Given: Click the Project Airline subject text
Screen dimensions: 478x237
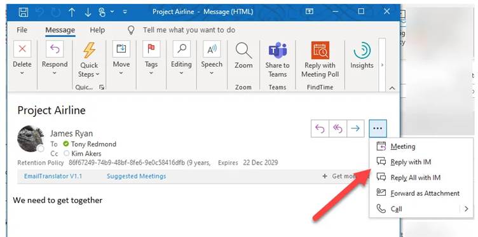Looking at the screenshot, I should [x=51, y=110].
